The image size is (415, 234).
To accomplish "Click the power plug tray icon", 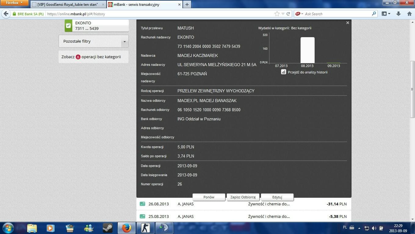I will (381, 228).
